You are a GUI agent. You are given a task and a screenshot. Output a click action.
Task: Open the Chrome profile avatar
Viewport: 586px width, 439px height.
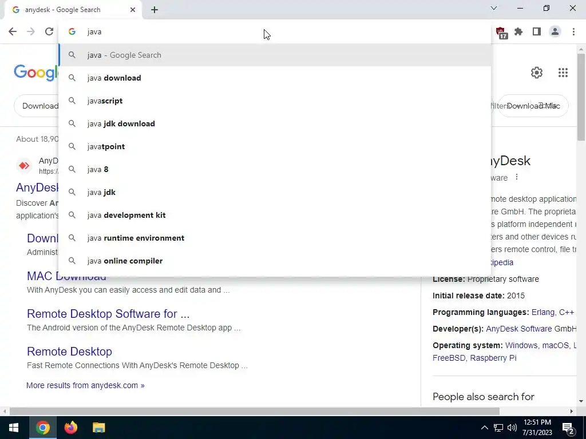[555, 32]
